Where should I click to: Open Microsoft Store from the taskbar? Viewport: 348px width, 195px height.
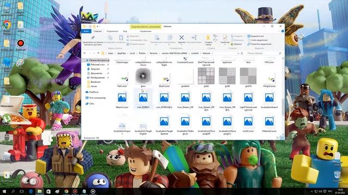pos(48,191)
